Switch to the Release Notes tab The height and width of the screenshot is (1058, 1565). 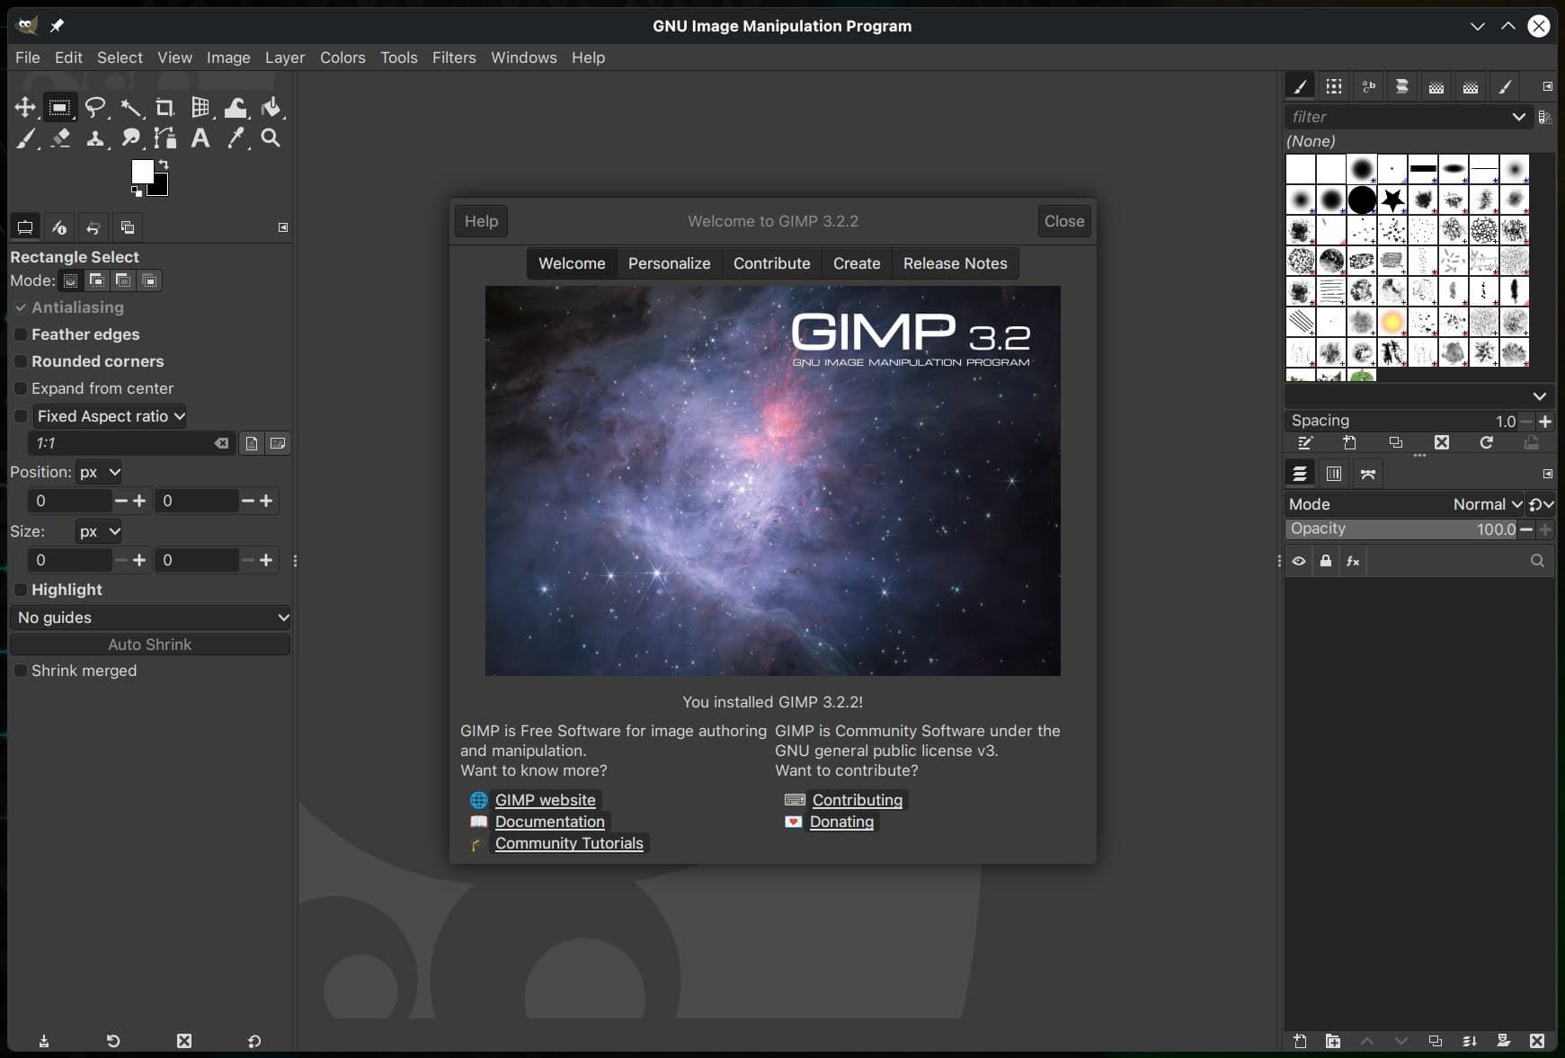click(955, 263)
